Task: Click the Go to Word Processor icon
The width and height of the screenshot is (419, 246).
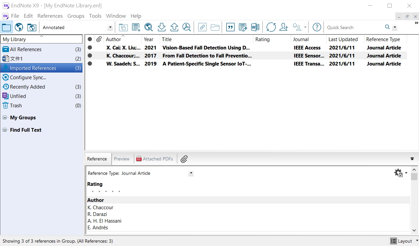Action: point(255,27)
